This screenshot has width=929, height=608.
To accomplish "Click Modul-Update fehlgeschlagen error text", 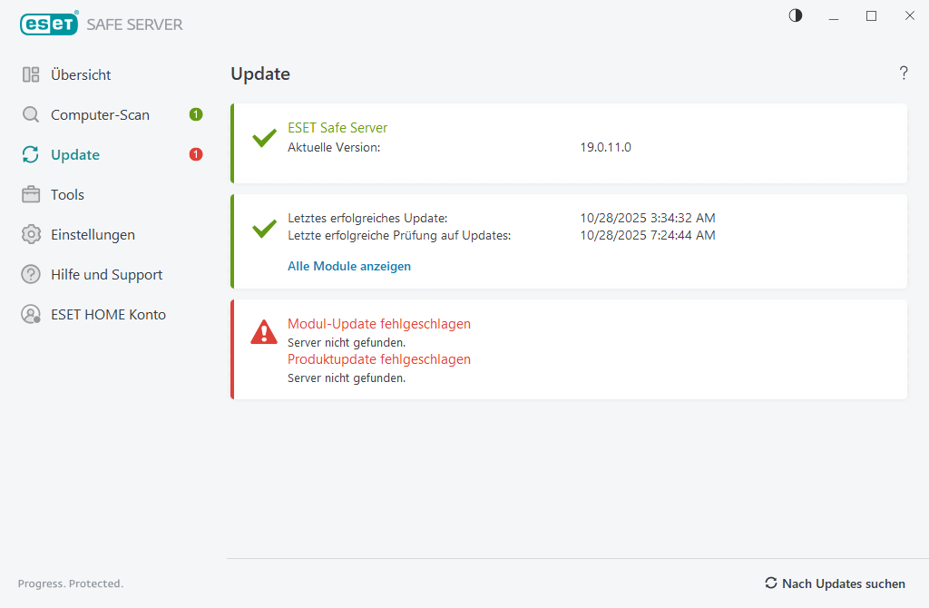I will point(378,323).
